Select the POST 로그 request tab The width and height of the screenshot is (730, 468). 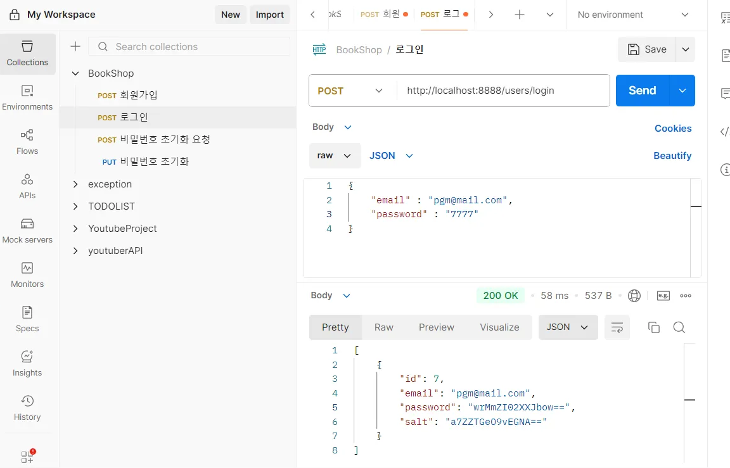point(444,15)
